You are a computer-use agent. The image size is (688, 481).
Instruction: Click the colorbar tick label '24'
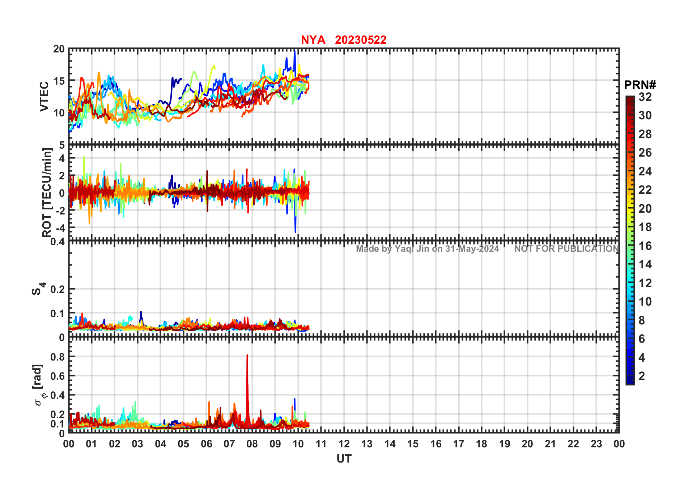click(x=645, y=171)
